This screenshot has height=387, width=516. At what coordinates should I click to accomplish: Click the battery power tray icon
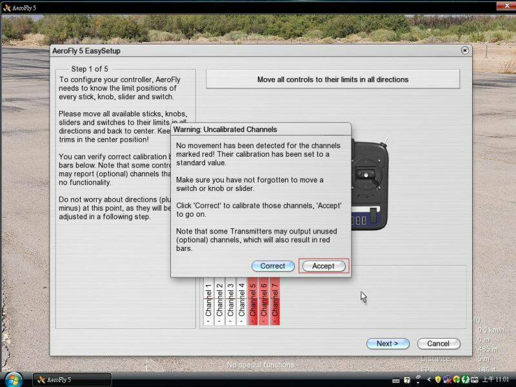click(x=474, y=380)
